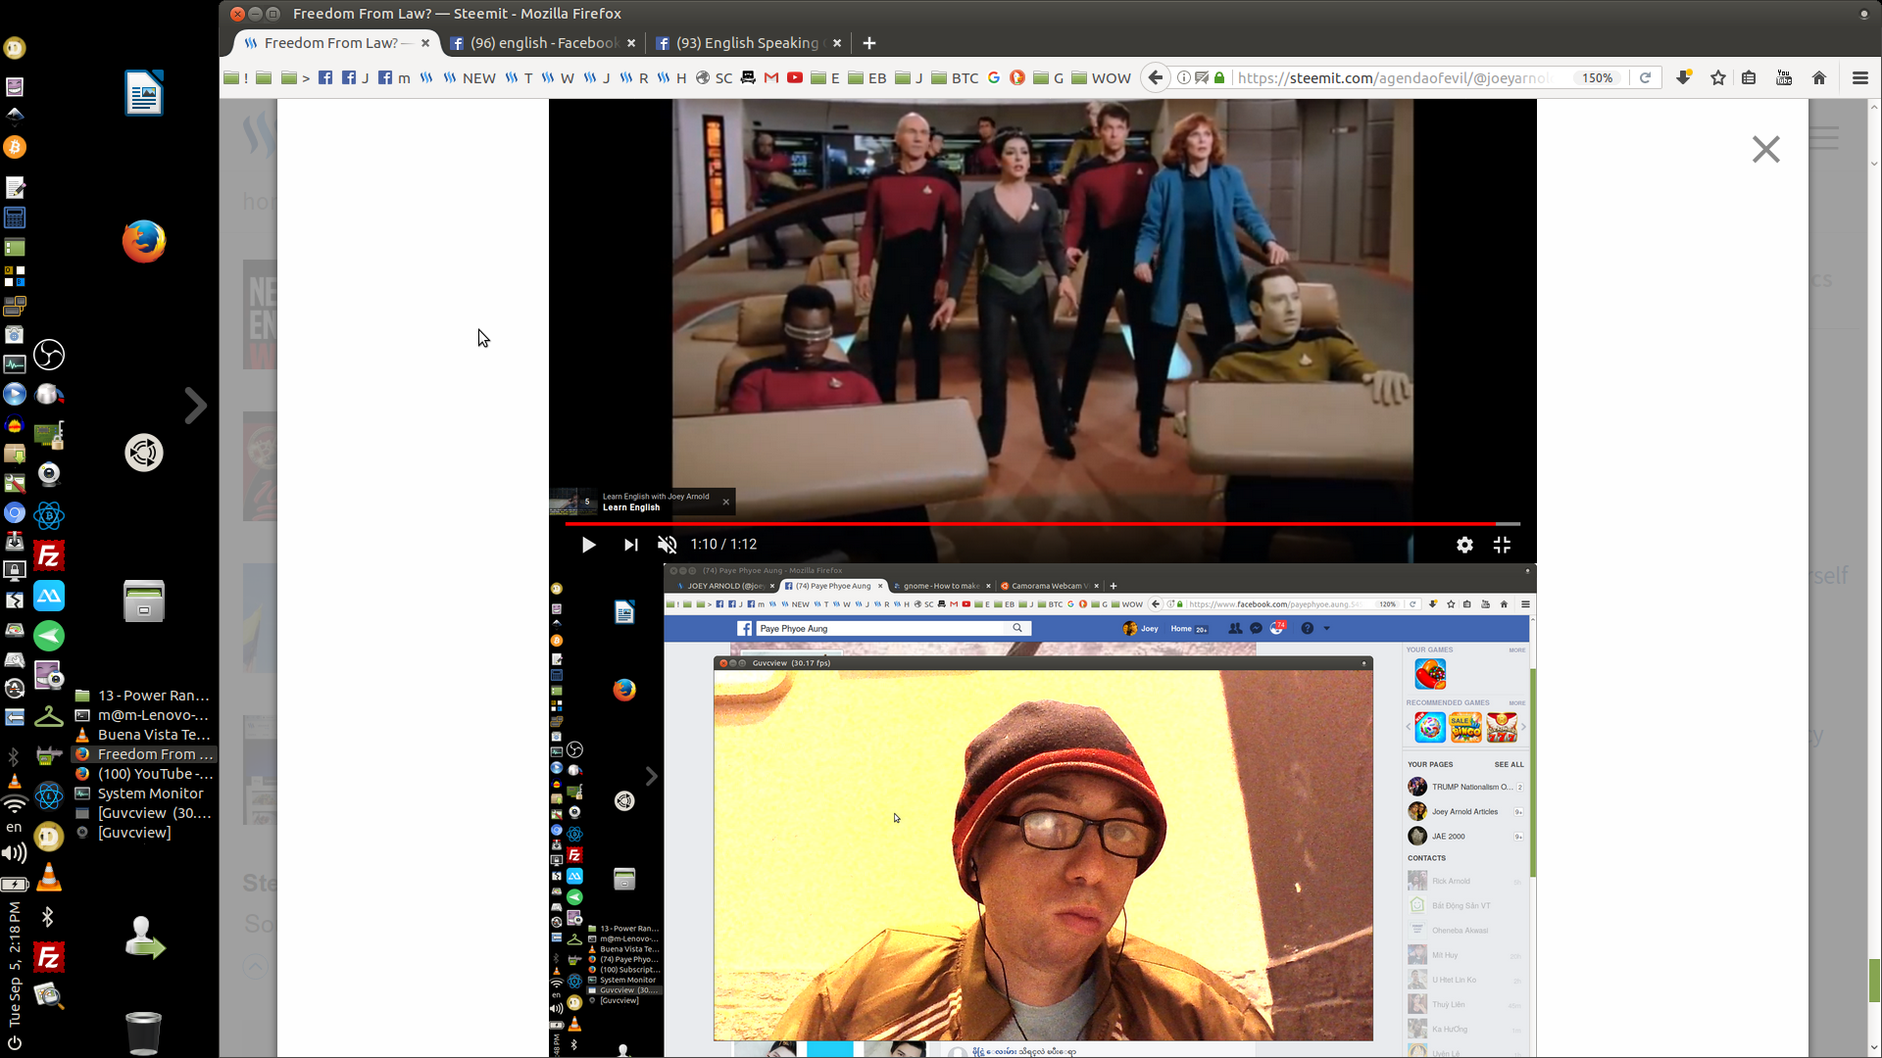This screenshot has height=1058, width=1882.
Task: Switch to Buena Vista VLC window
Action: click(x=144, y=735)
